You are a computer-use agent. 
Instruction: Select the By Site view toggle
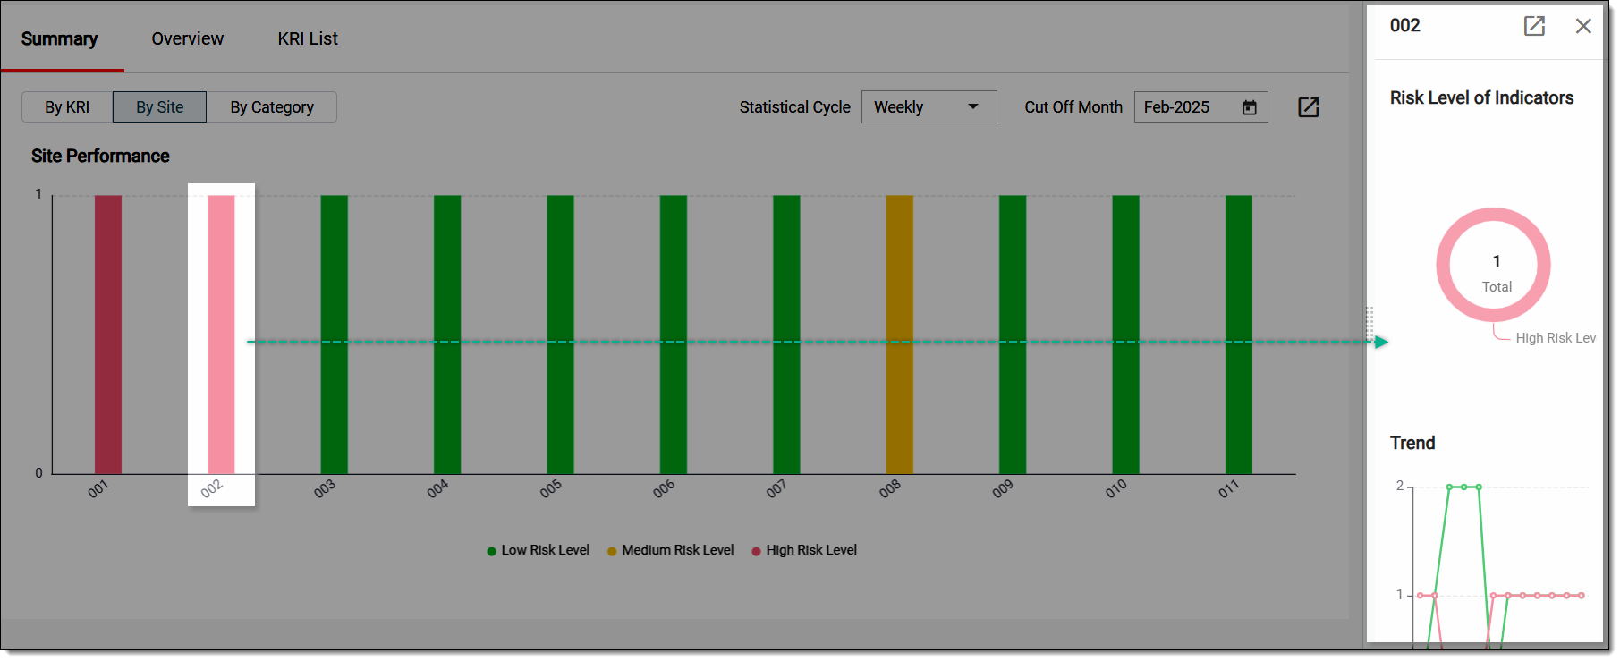pyautogui.click(x=159, y=107)
